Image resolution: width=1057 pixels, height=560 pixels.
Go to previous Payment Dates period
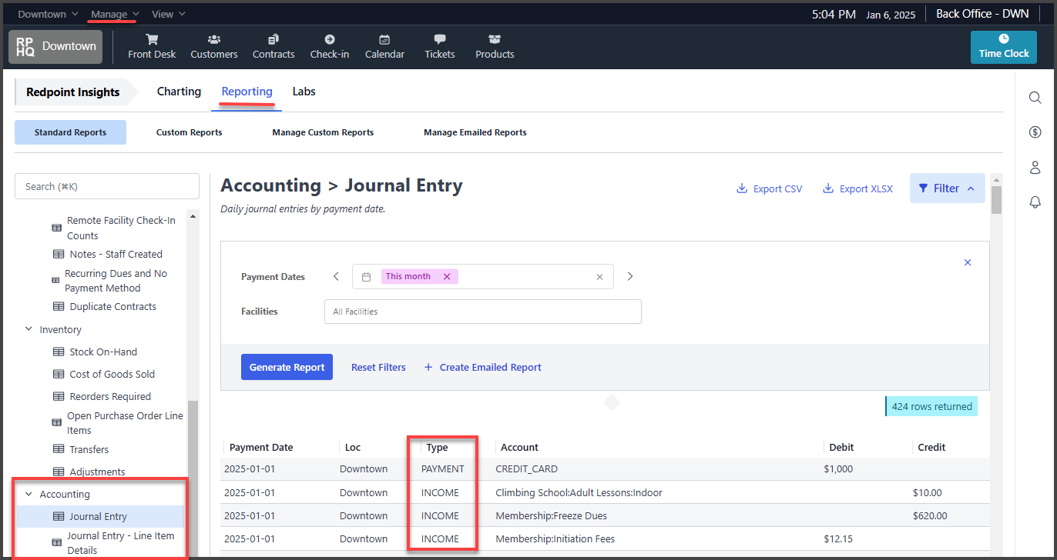336,276
